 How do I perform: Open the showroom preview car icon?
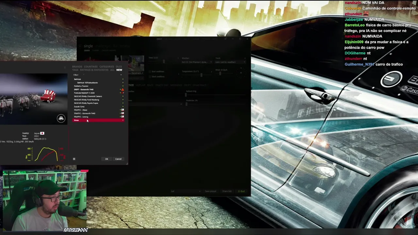pyautogui.click(x=61, y=118)
